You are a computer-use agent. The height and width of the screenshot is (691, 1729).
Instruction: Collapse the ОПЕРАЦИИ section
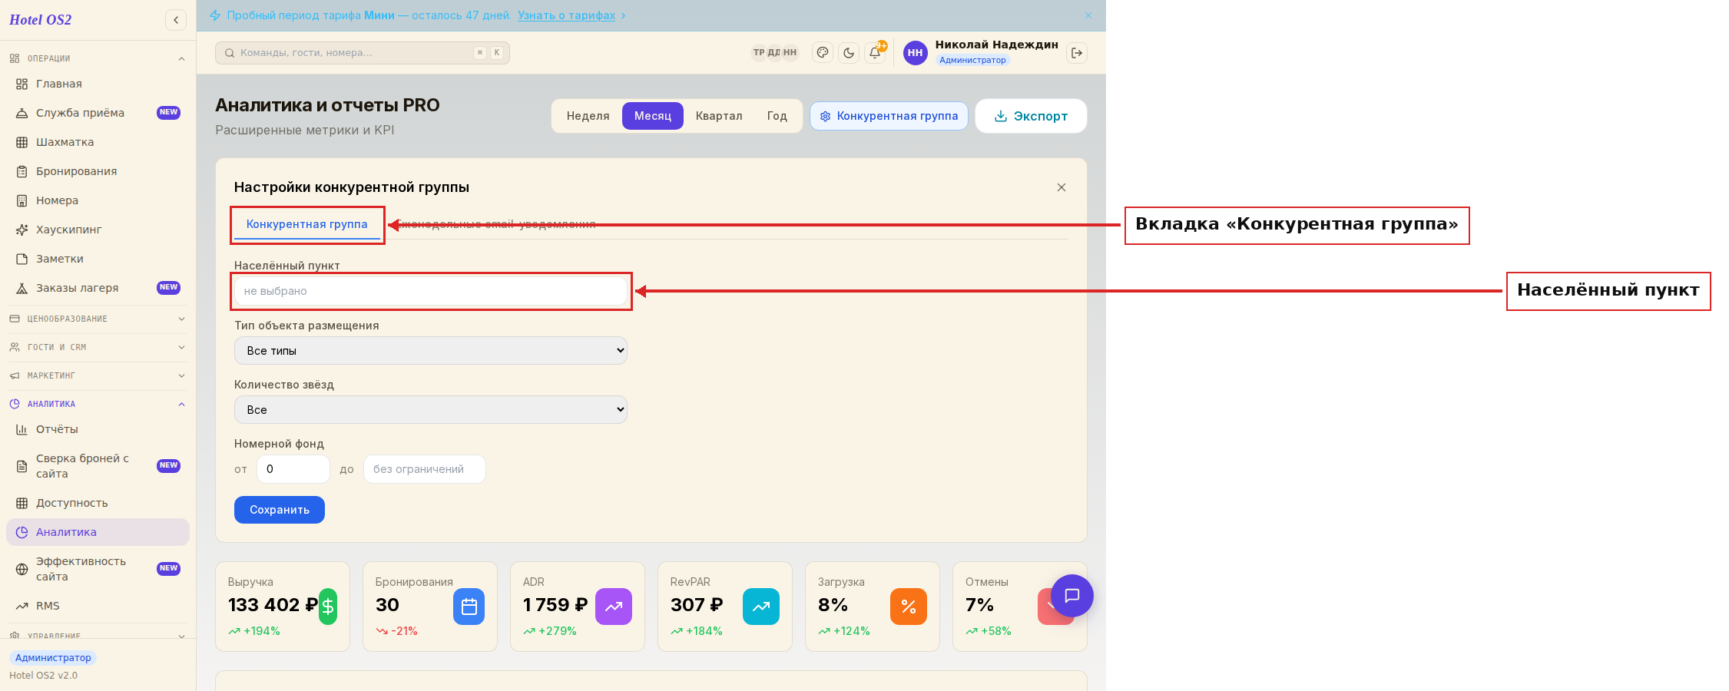(98, 58)
